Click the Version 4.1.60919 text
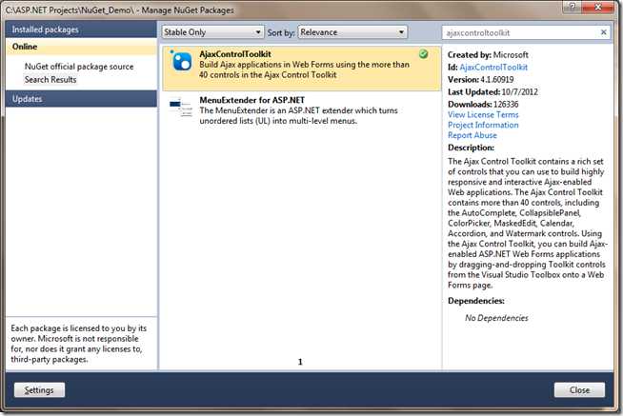 coord(481,79)
